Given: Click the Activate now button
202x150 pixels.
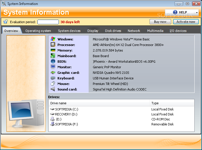Looking at the screenshot, I should (186, 22).
